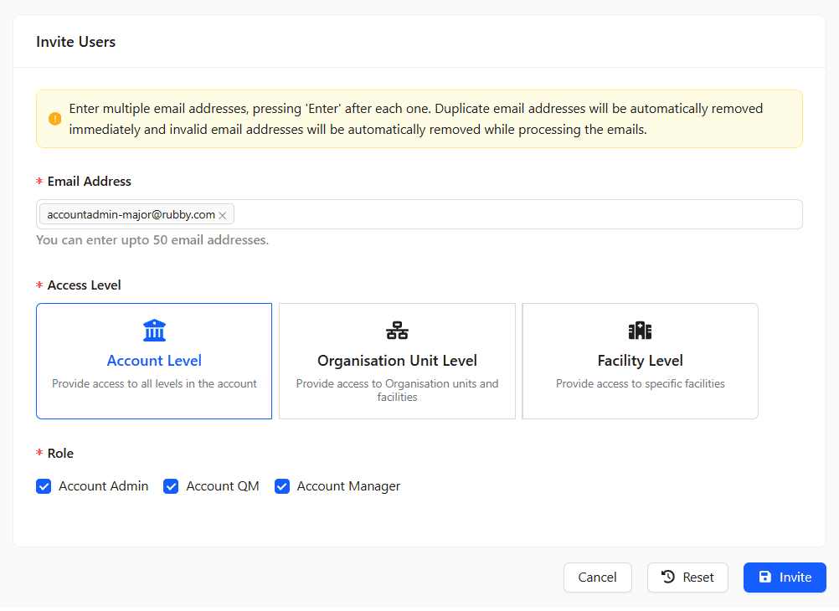Click the email address input field
Screen dimensions: 839x611
tap(502, 214)
